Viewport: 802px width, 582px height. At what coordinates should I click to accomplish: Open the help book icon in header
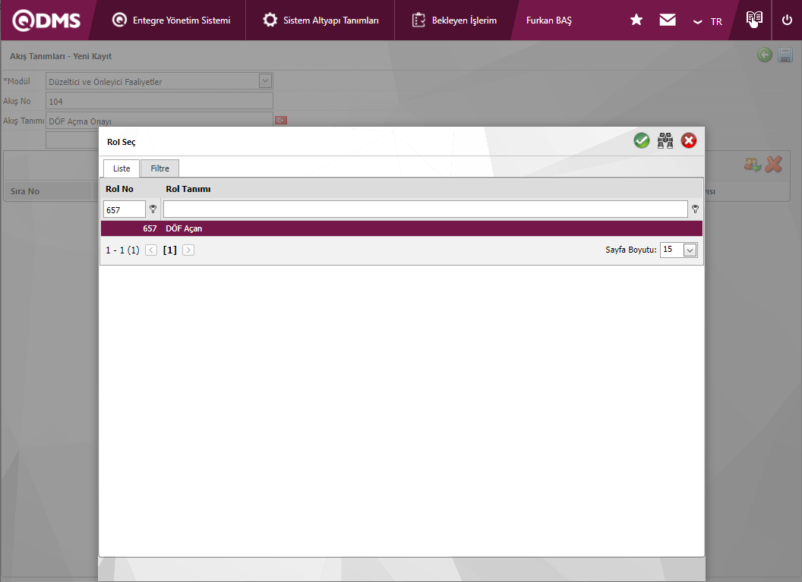point(754,20)
